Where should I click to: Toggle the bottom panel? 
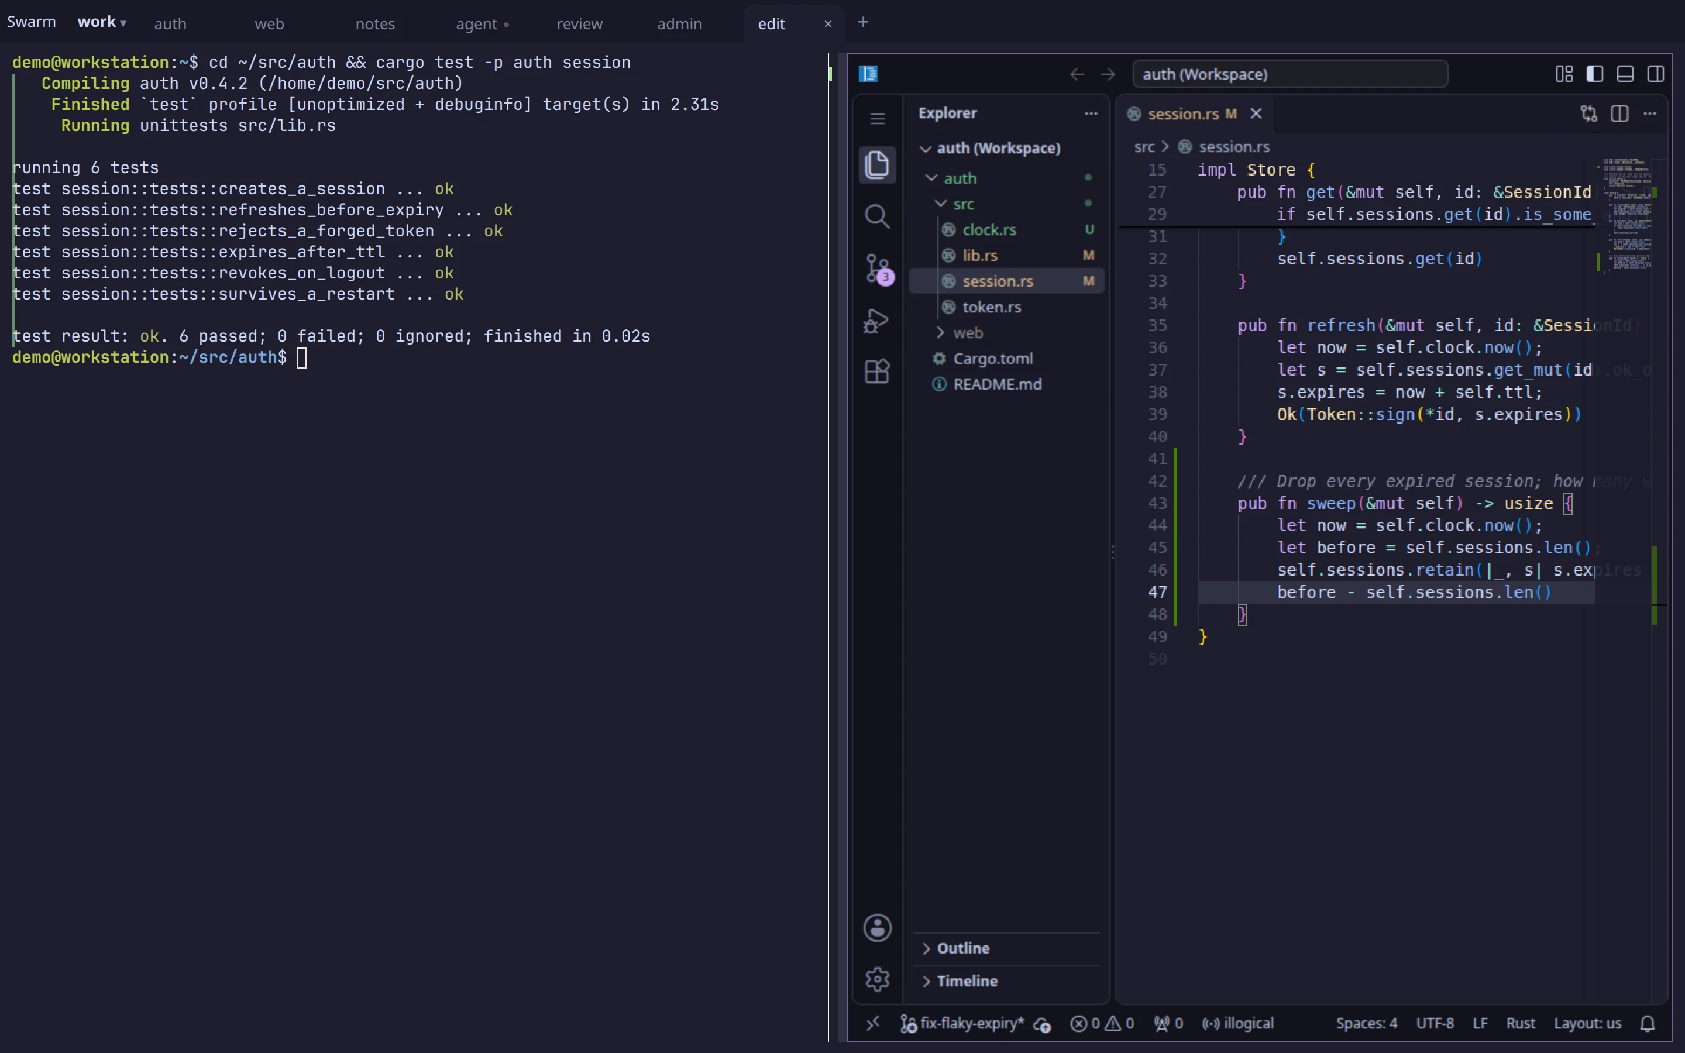coord(1625,74)
